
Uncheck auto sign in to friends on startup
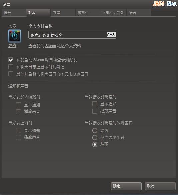[x=11, y=60]
